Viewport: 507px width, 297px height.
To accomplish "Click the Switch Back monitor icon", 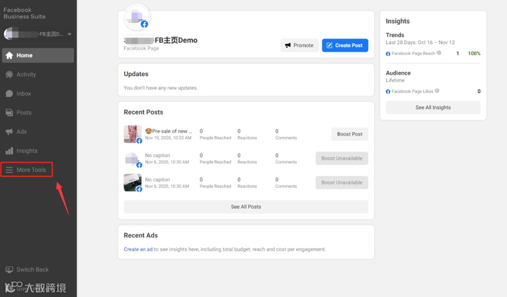I will (9, 269).
